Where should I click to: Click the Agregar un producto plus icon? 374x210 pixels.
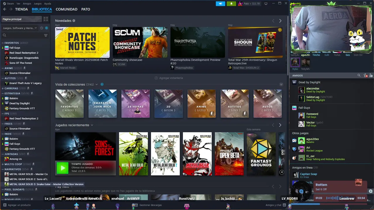(4, 205)
